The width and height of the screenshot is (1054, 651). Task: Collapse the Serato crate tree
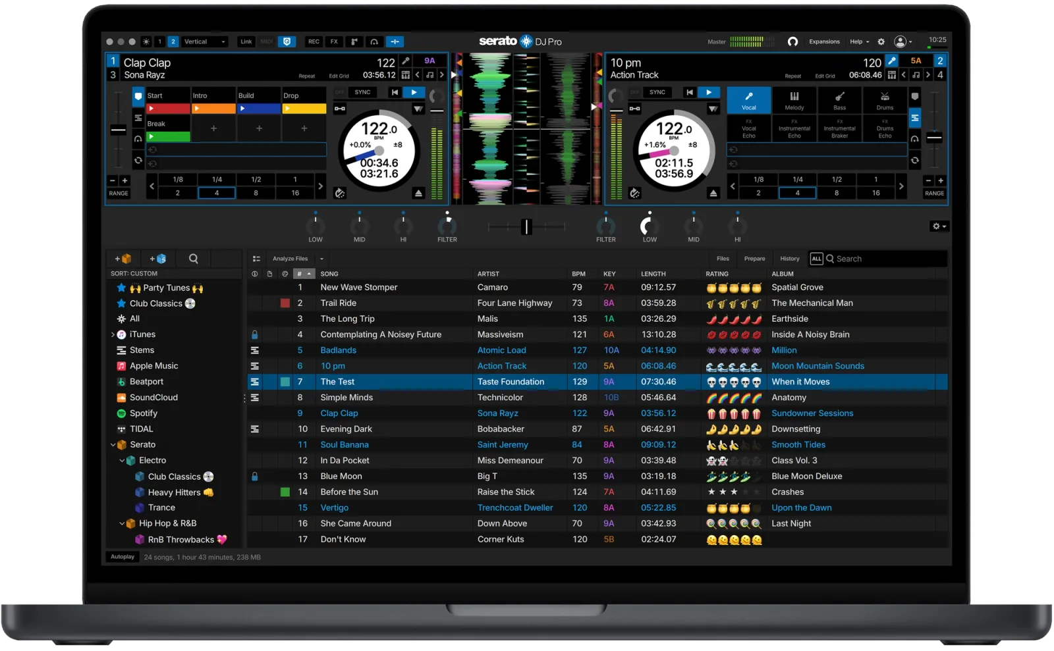[x=113, y=446]
